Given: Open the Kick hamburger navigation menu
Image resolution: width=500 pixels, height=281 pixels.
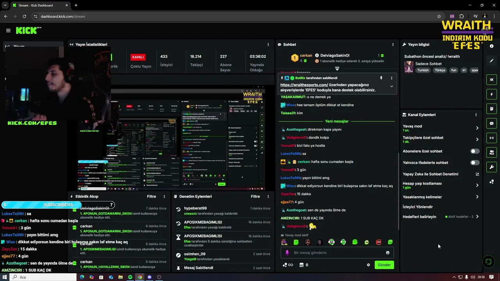Looking at the screenshot, I should (x=8, y=30).
